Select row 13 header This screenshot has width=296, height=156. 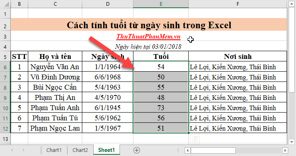[x=5, y=139]
